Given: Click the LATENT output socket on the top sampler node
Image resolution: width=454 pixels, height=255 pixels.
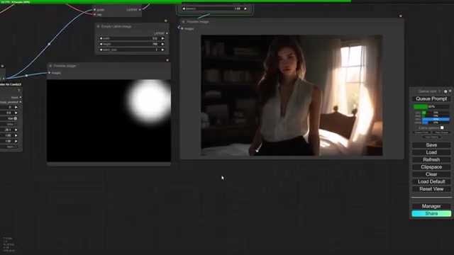Looking at the screenshot, I should (140, 10).
